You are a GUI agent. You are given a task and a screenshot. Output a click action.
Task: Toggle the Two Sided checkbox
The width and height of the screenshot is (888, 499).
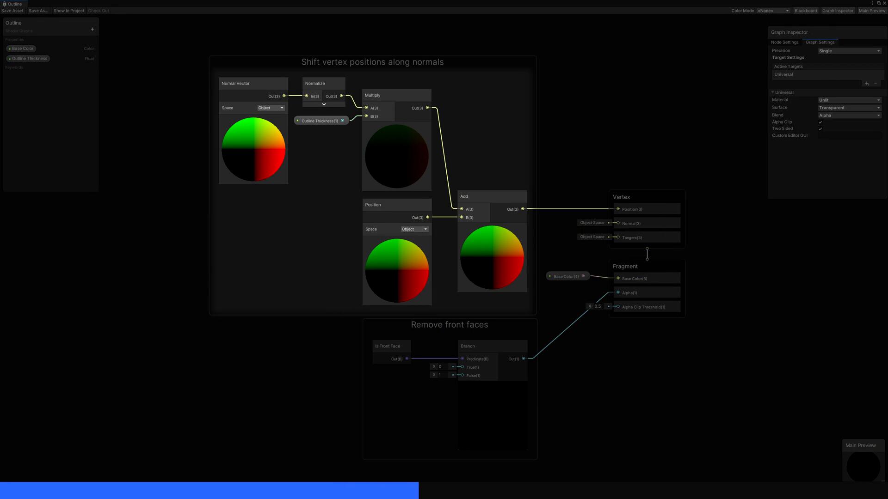point(820,129)
